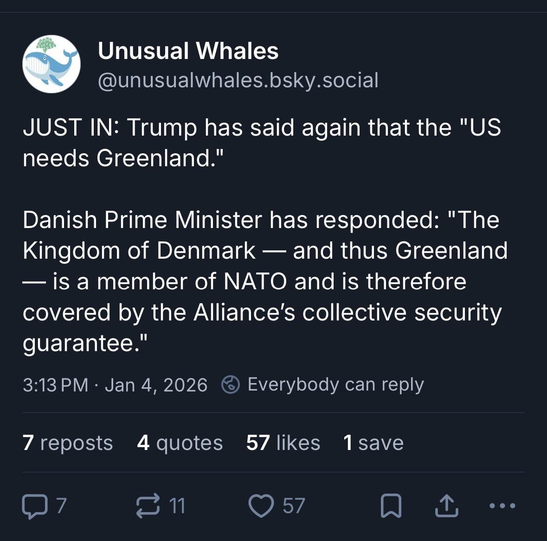Open the Unusual Whales whale avatar
The height and width of the screenshot is (541, 547).
pos(51,64)
